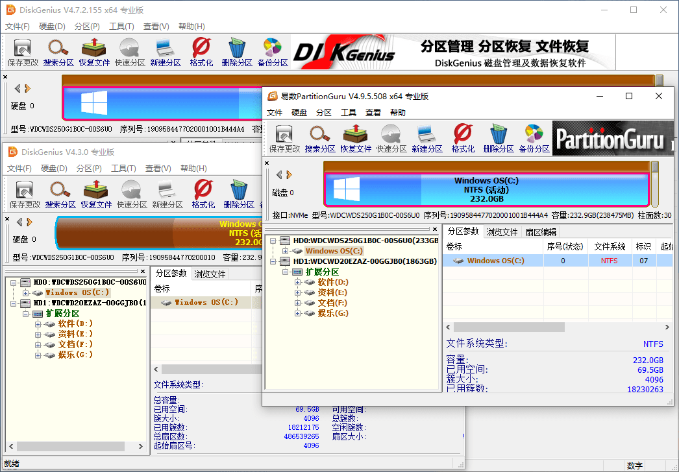Image resolution: width=679 pixels, height=472 pixels.
Task: Click 恢复文件 in DiskGenius V4.3.0 toolbar
Action: (x=96, y=195)
